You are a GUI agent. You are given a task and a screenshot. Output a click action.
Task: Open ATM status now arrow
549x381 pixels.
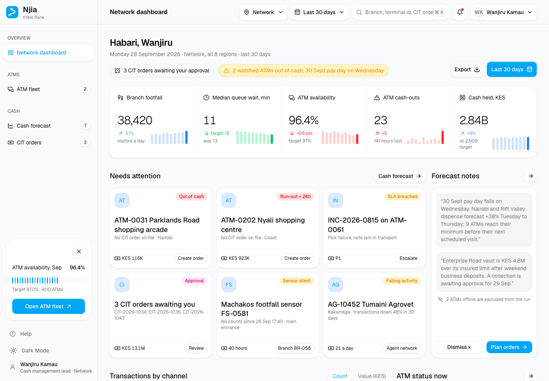click(531, 376)
